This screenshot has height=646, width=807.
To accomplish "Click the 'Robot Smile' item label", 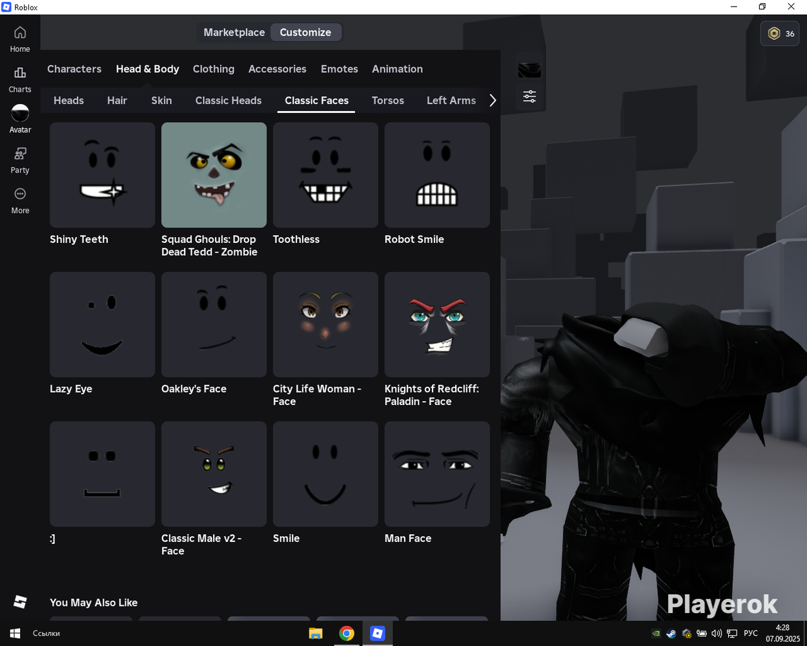I will pos(414,239).
